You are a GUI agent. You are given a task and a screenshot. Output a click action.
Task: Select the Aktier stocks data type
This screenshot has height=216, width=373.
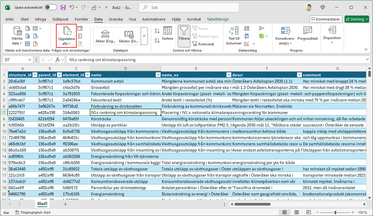coord(105,37)
